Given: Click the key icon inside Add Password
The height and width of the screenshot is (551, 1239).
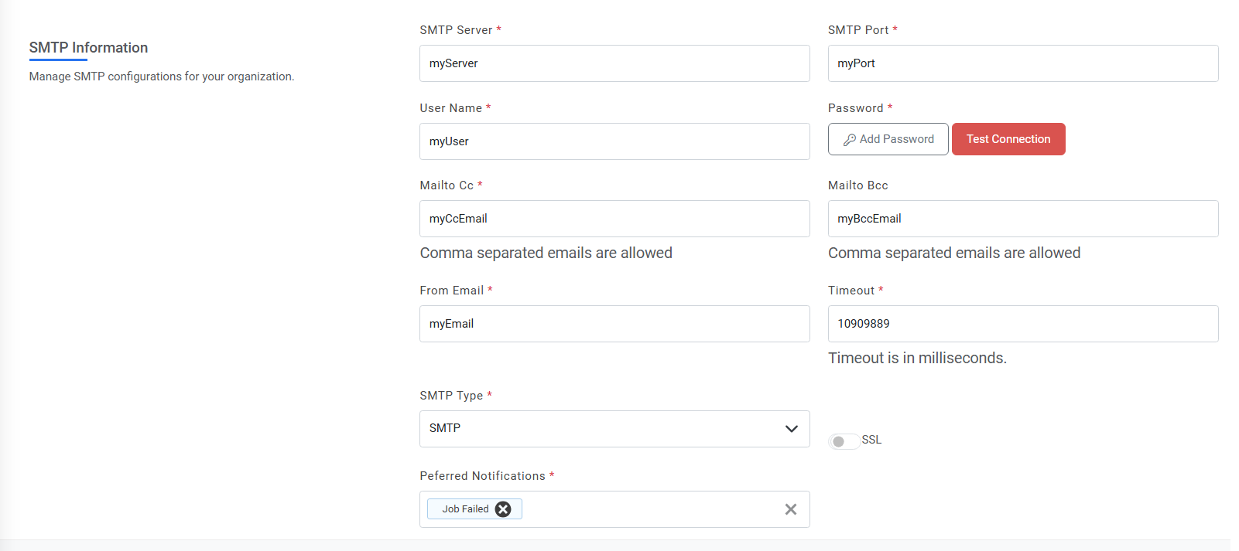Looking at the screenshot, I should (848, 139).
